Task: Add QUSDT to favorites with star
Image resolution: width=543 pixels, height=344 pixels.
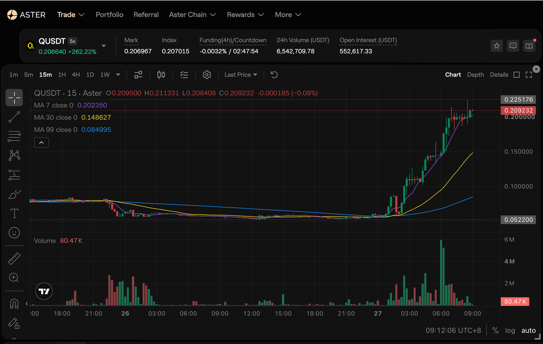Action: pos(497,46)
